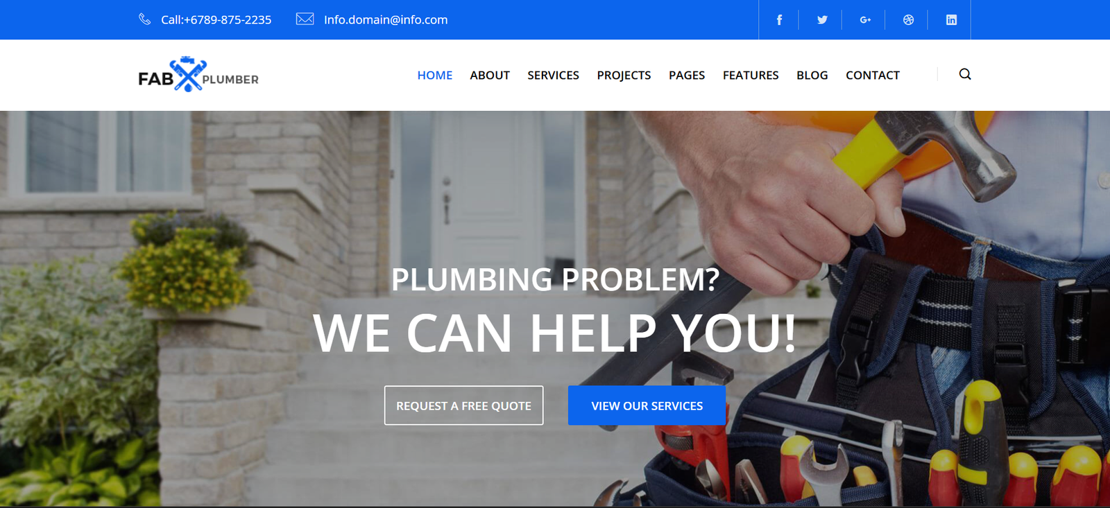The height and width of the screenshot is (508, 1110).
Task: Open the Dribbble social link
Action: tap(908, 20)
